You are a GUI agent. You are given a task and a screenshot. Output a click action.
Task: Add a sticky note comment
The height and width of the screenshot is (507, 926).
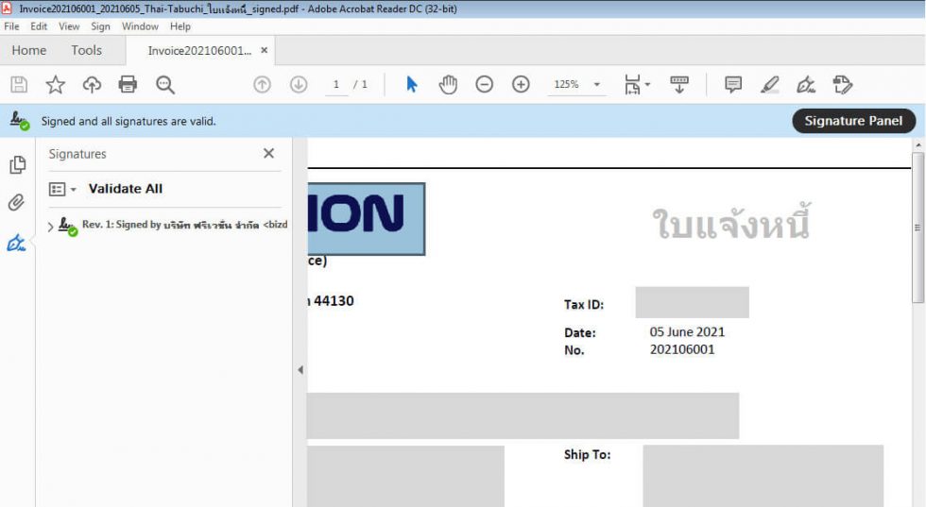coord(733,85)
